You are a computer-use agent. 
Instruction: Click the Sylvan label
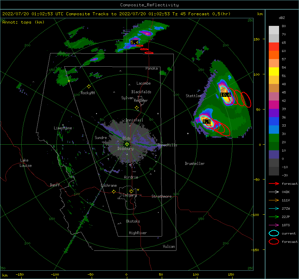127,98
